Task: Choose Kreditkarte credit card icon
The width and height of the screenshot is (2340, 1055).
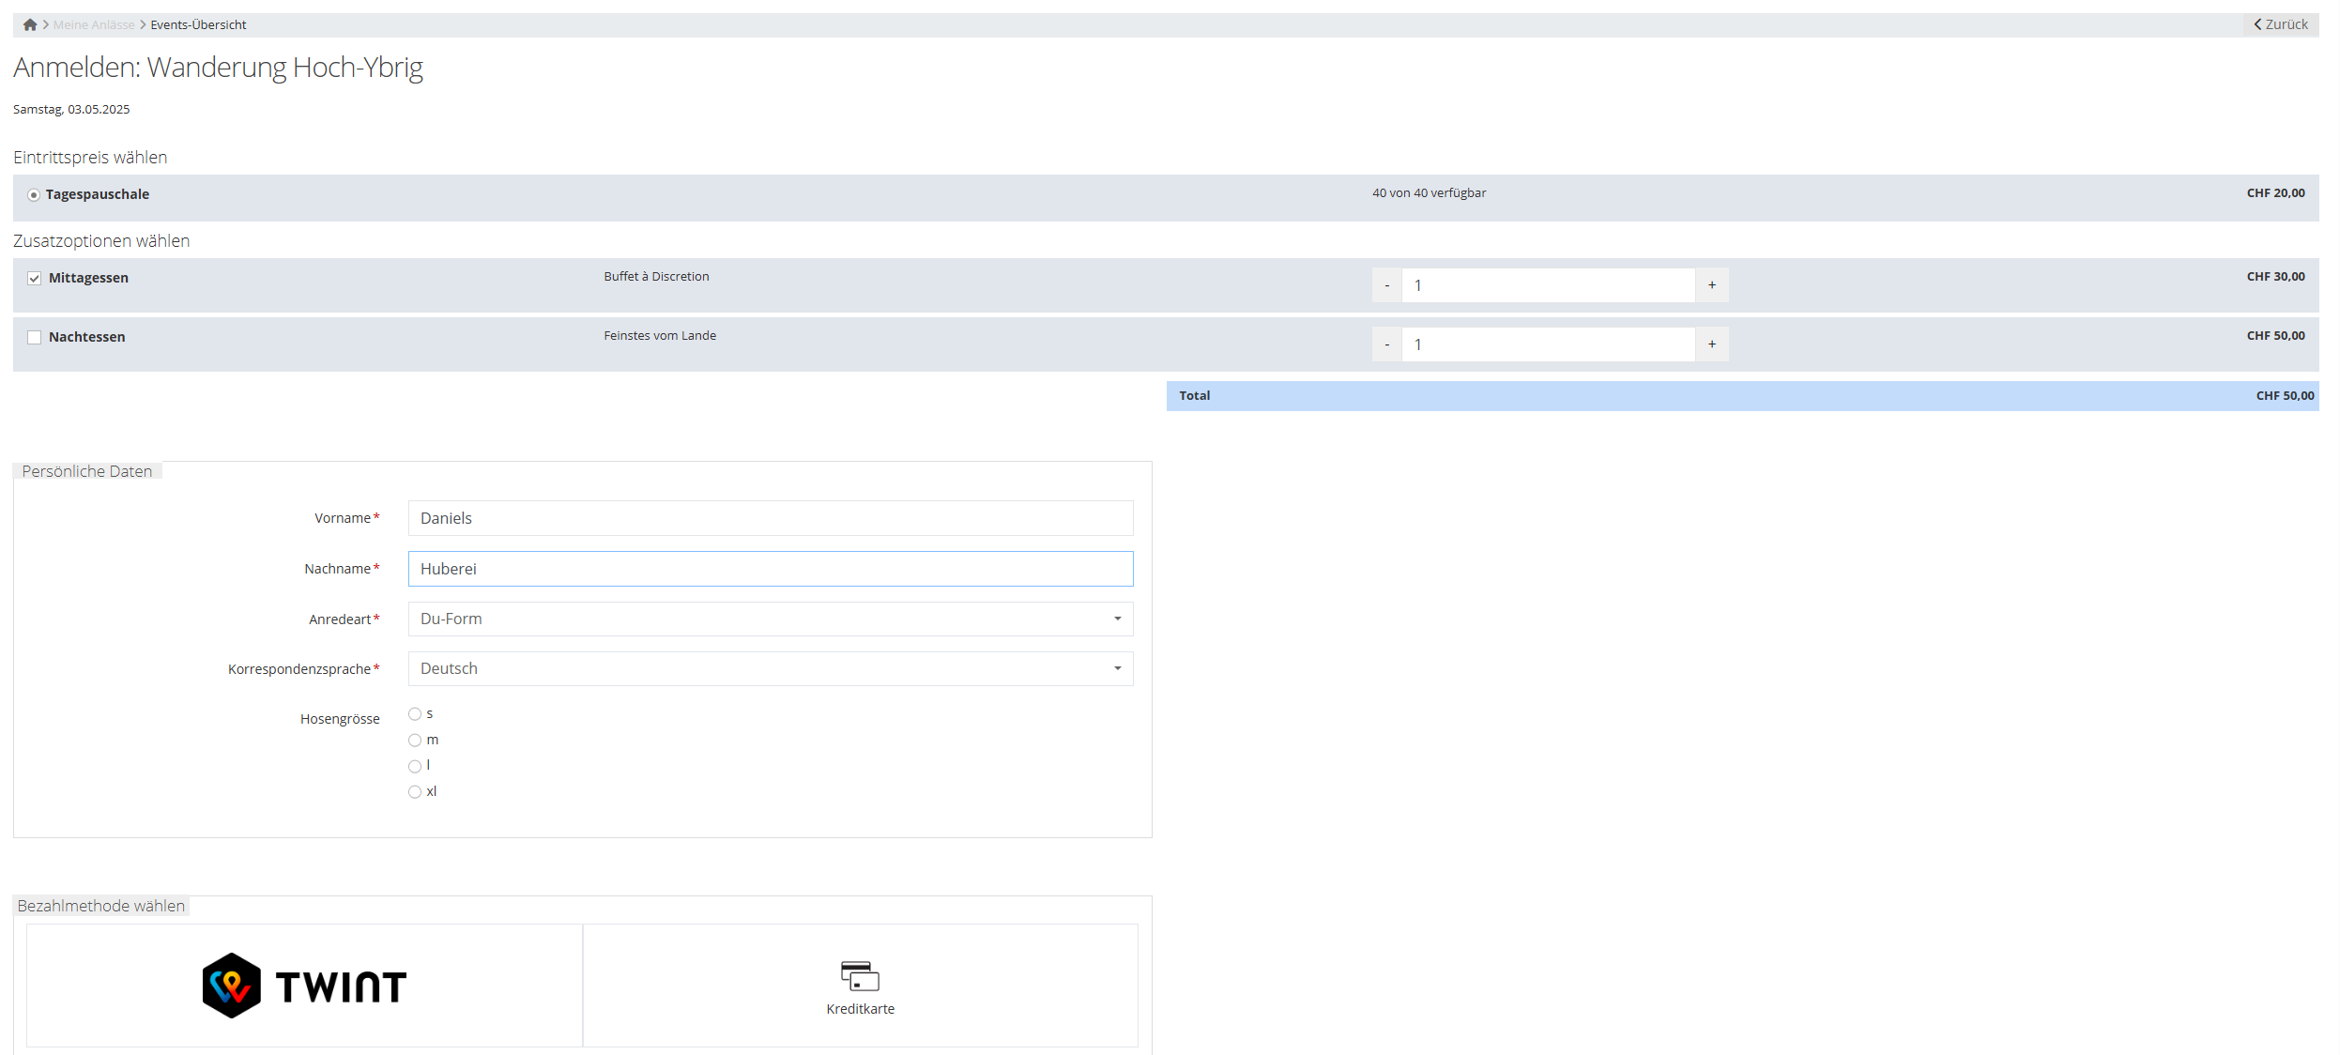Action: (x=860, y=976)
